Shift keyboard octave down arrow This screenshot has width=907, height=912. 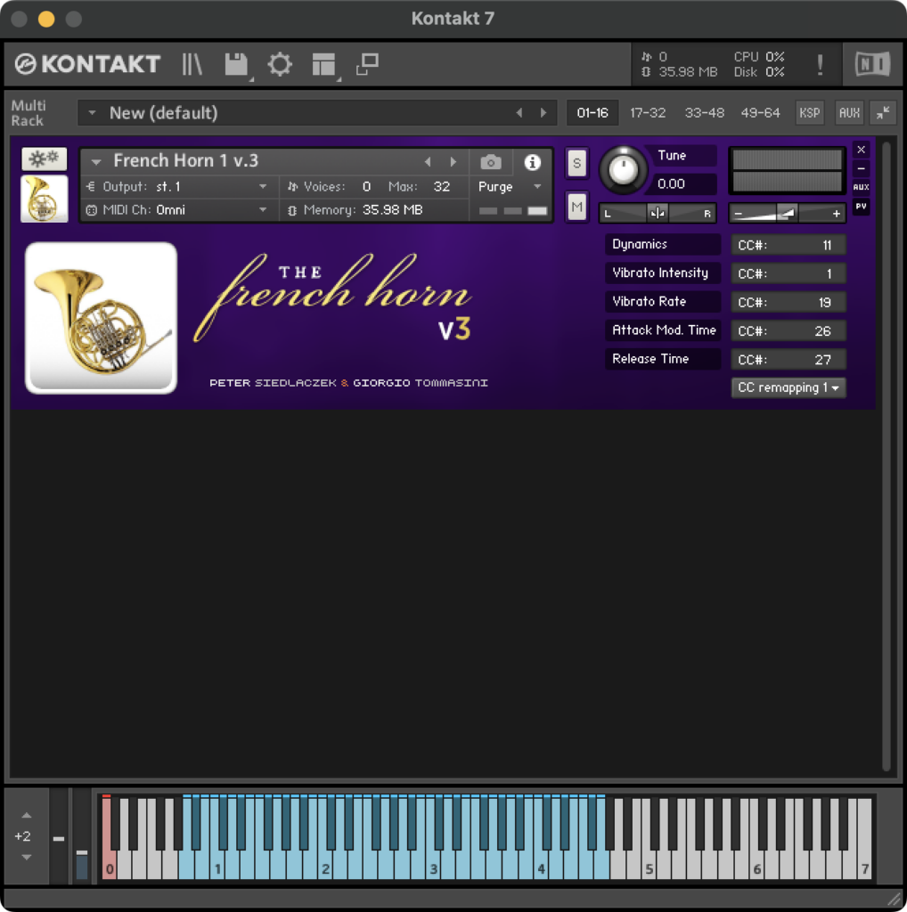tap(26, 858)
